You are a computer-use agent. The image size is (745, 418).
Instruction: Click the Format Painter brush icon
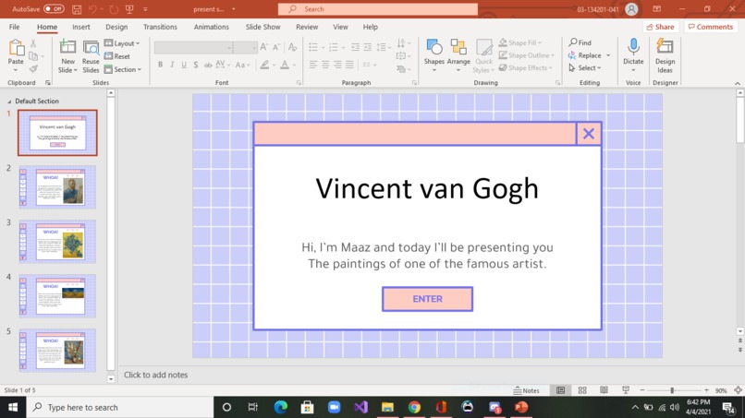pos(33,69)
